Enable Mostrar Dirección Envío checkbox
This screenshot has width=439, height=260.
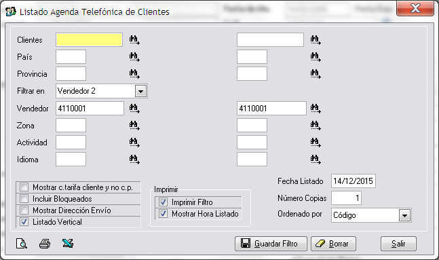[x=24, y=210]
